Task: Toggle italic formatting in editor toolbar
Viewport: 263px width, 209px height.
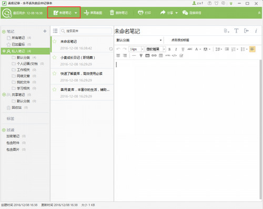Action: coord(176,49)
